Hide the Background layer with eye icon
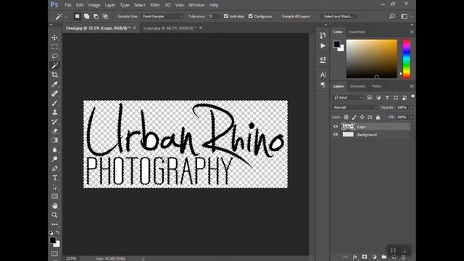Image resolution: width=464 pixels, height=261 pixels. pyautogui.click(x=336, y=135)
